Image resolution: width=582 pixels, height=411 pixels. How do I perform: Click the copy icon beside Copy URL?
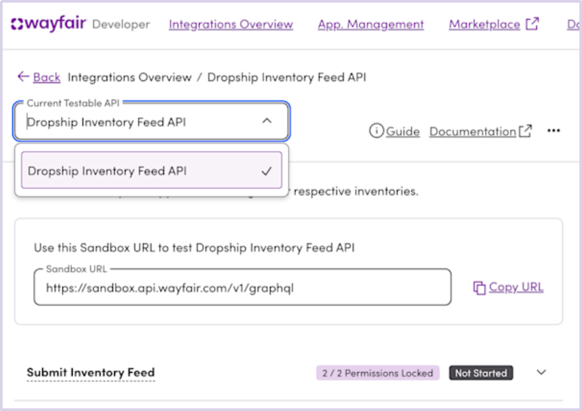[x=479, y=288]
